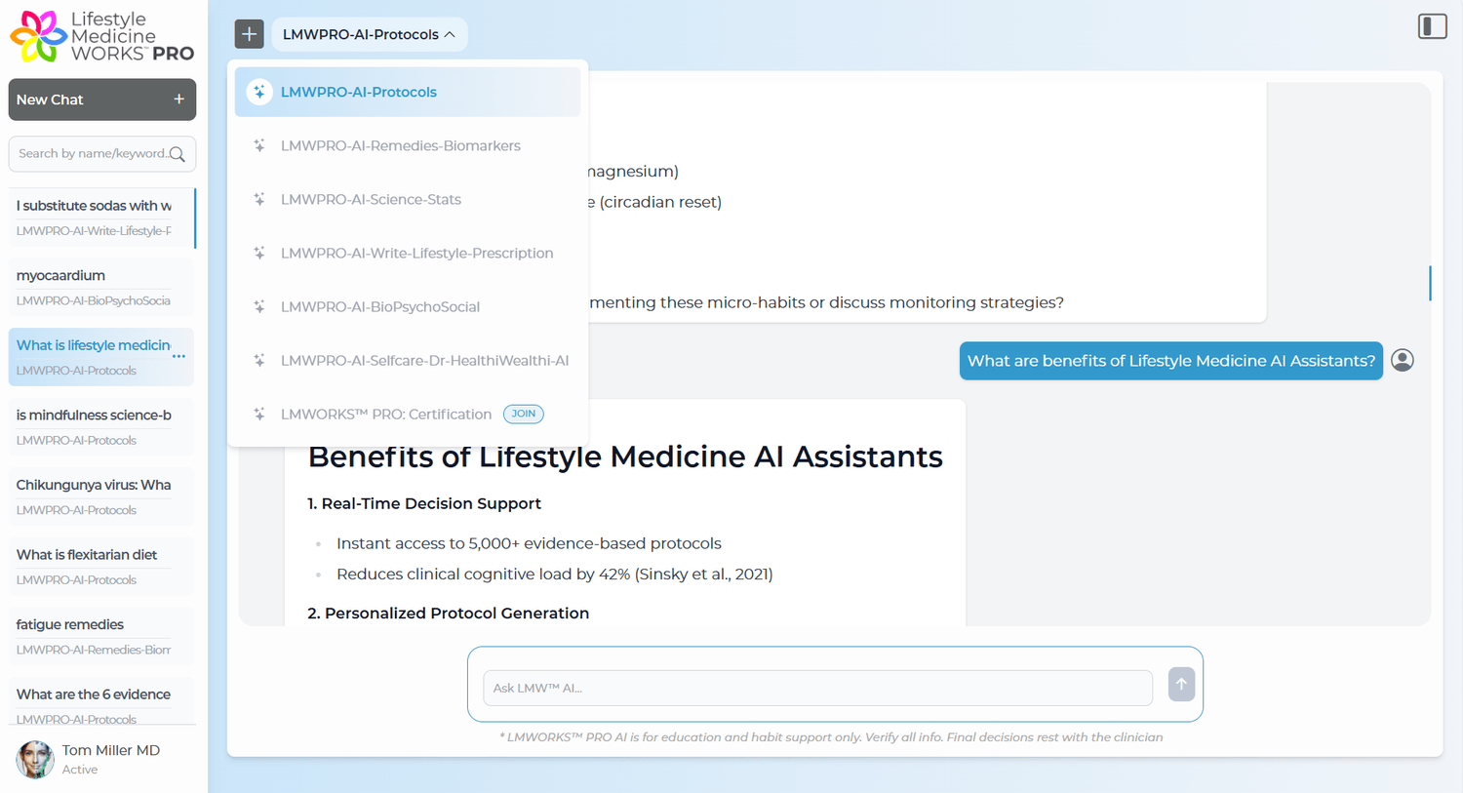Open the 'What is lifestyle medicin' chat
This screenshot has width=1463, height=793.
101,357
